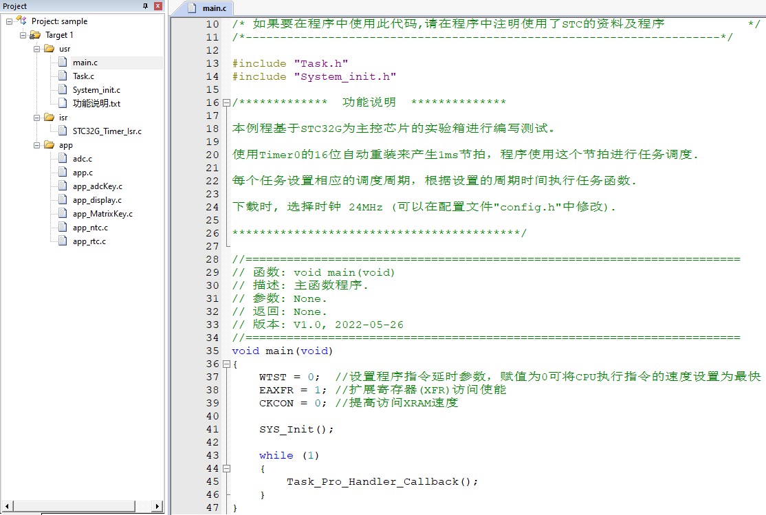Select app_MatrixKey.c in the project tree
766x515 pixels.
(102, 214)
